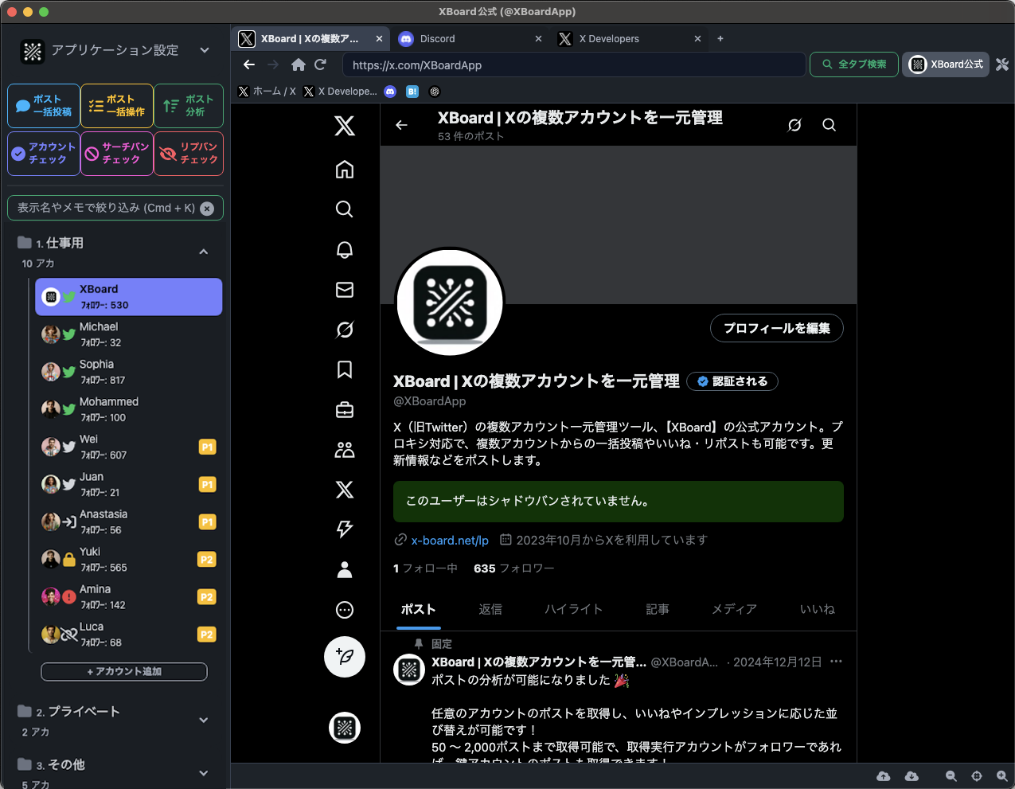The width and height of the screenshot is (1015, 789).
Task: Open the Discord bookmark icon
Action: (390, 92)
